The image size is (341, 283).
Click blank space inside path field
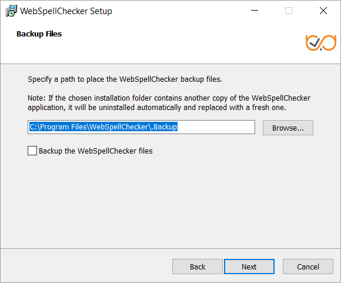(x=216, y=127)
